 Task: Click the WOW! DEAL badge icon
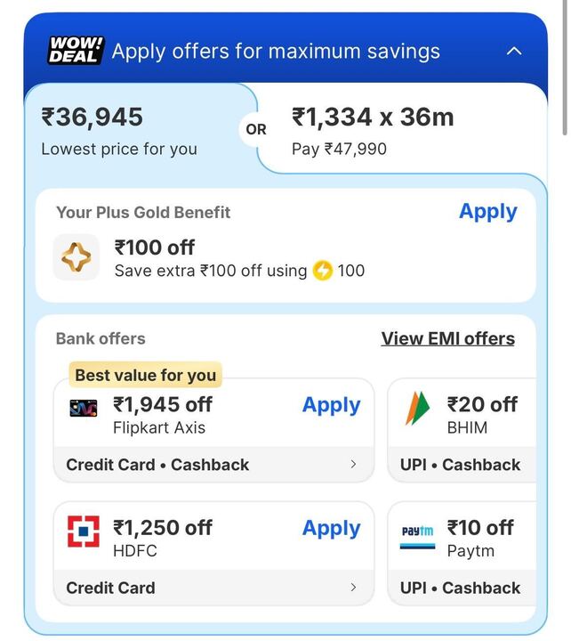click(76, 50)
